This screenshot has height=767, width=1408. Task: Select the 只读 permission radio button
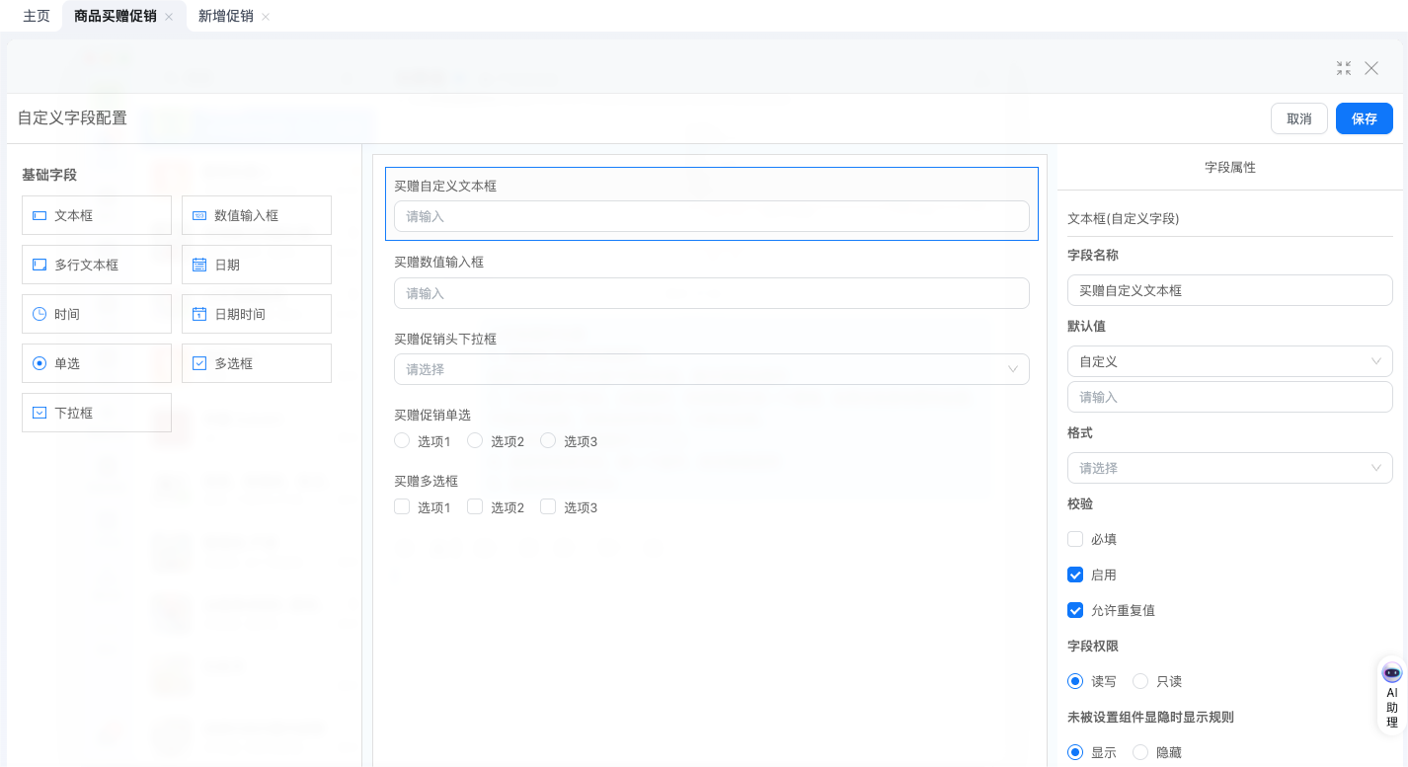tap(1140, 681)
